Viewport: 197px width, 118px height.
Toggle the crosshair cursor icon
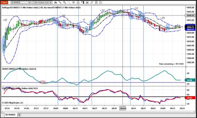click(x=73, y=3)
